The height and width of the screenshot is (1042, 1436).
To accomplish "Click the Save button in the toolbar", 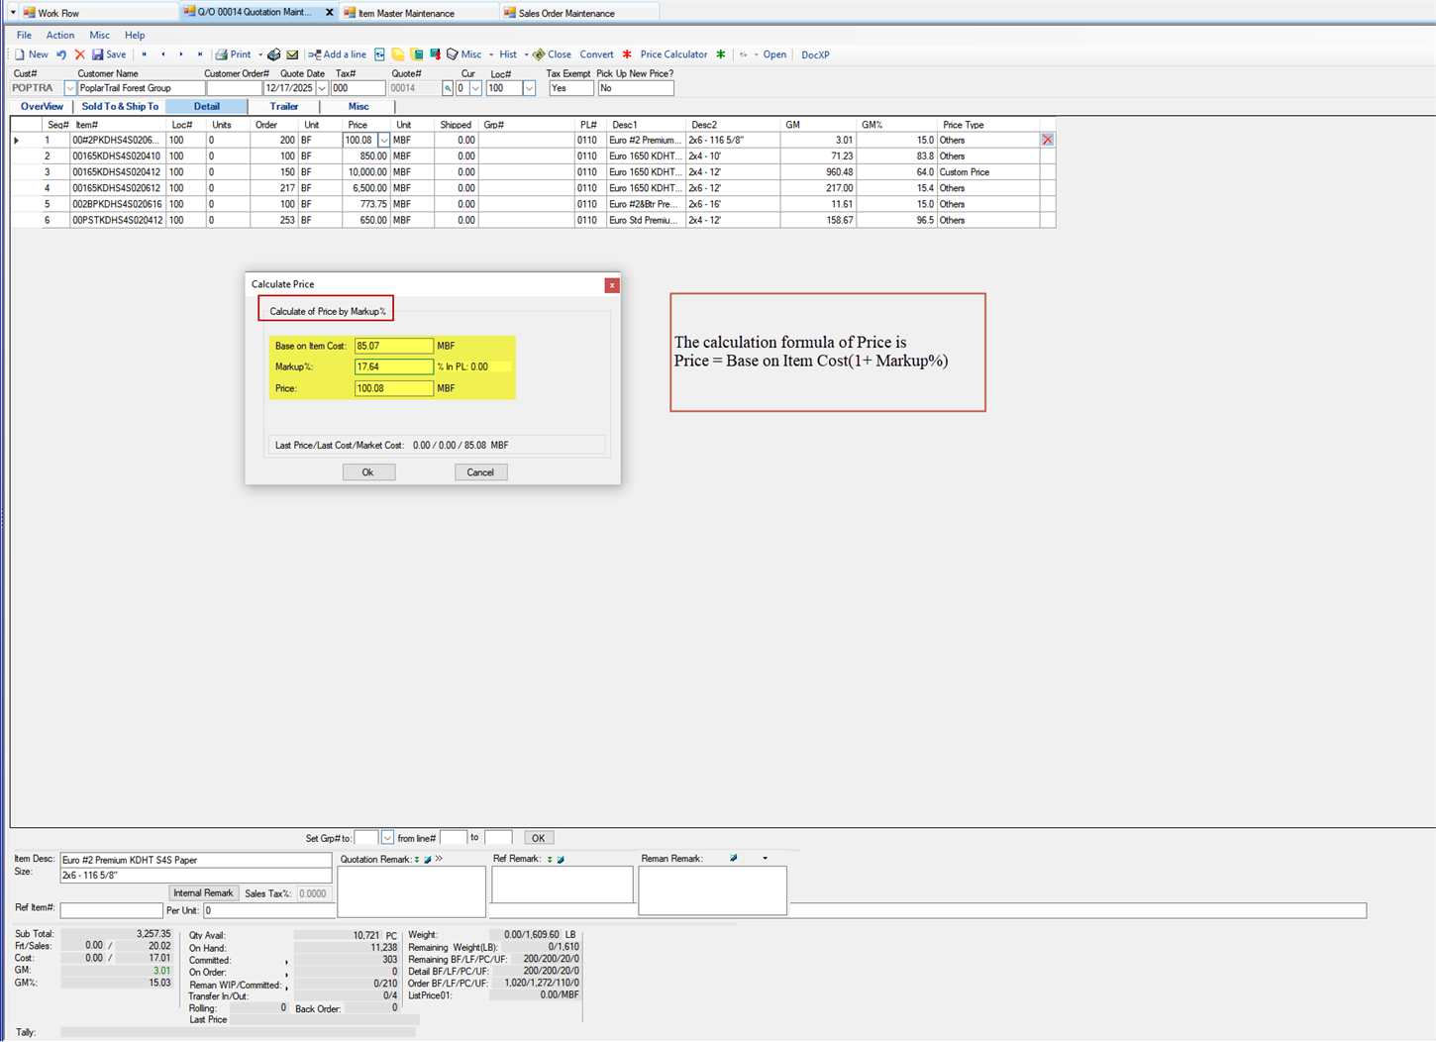I will click(x=107, y=54).
